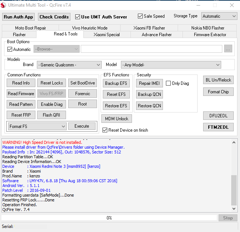Viewport: 240px width, 232px height.
Task: Click the Reset EFS button
Action: (116, 94)
